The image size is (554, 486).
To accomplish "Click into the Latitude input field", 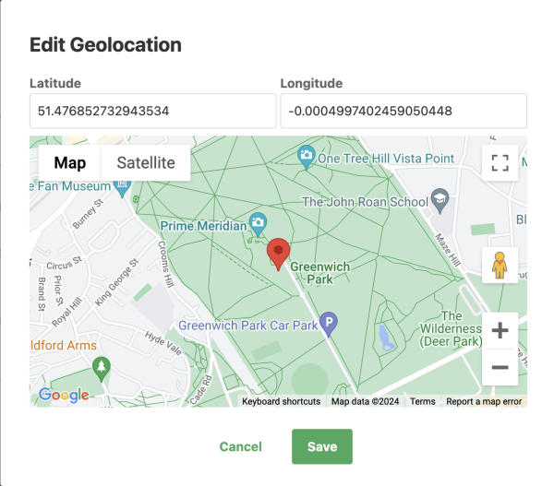I will pos(152,111).
